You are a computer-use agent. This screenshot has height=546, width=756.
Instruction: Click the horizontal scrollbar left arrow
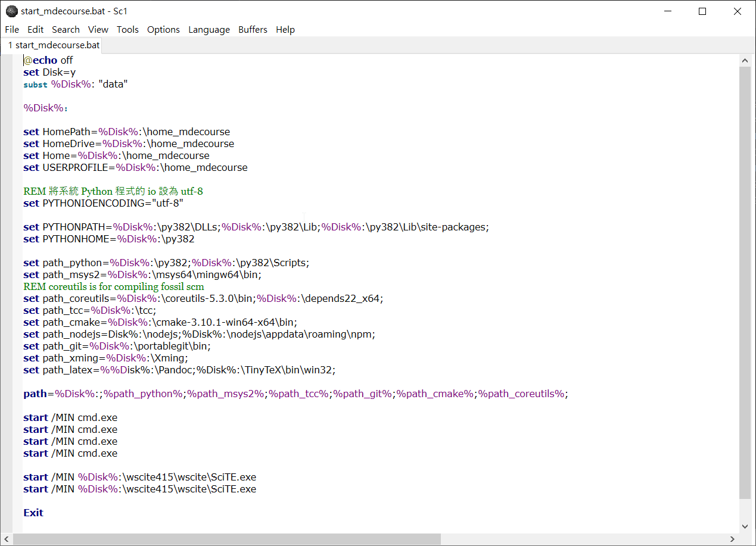7,539
